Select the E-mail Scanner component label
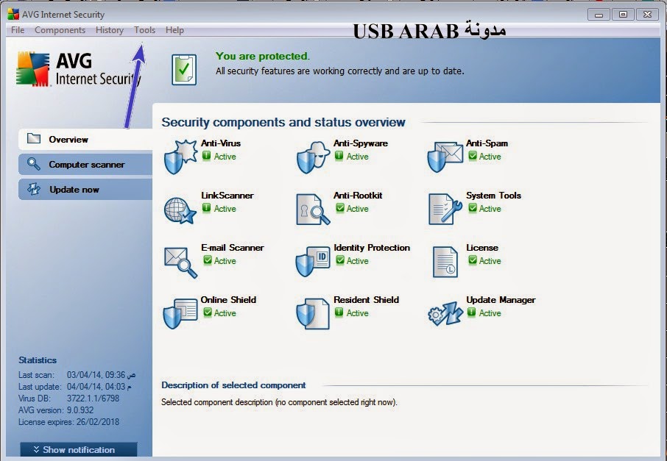Viewport: 667px width, 461px height. tap(232, 247)
